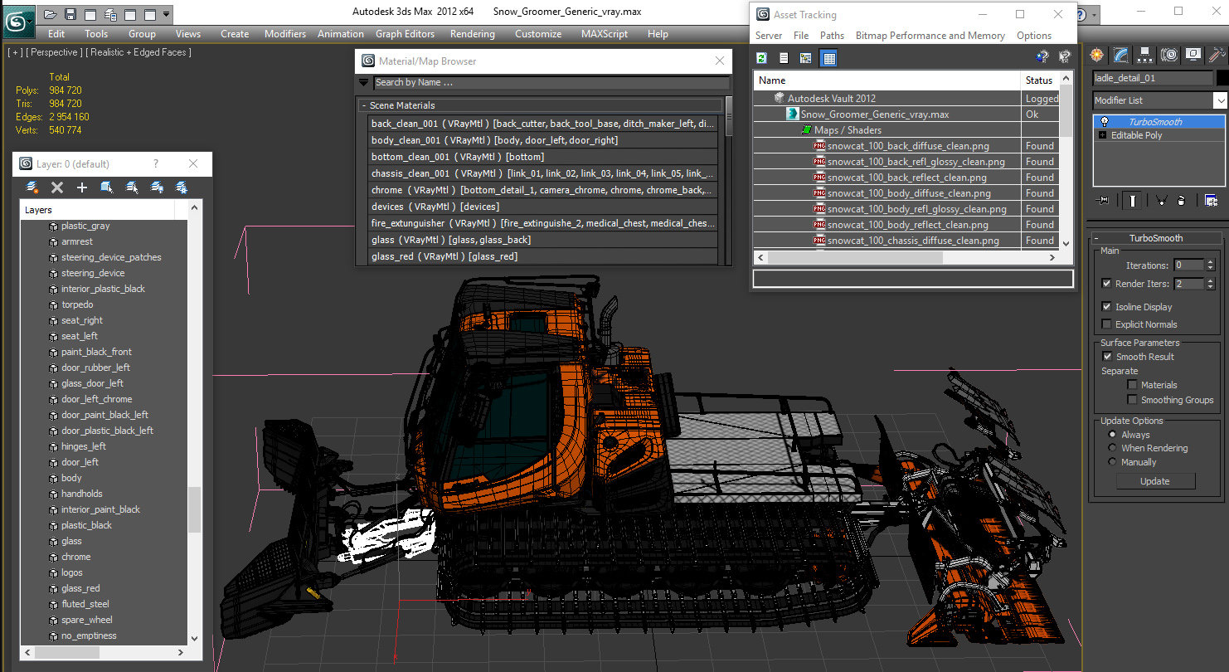Screen dimensions: 1229x672
Task: Click the Status column header in Asset Tracking
Action: pos(1038,80)
